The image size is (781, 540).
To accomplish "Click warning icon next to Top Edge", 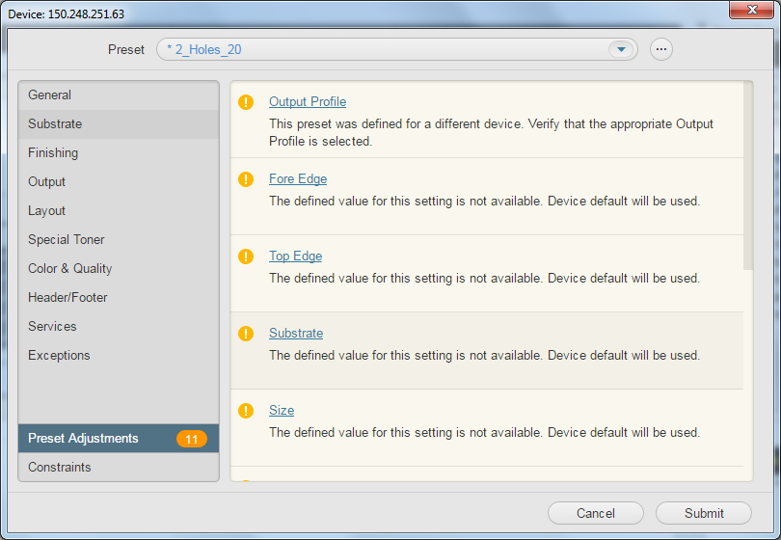I will click(246, 256).
